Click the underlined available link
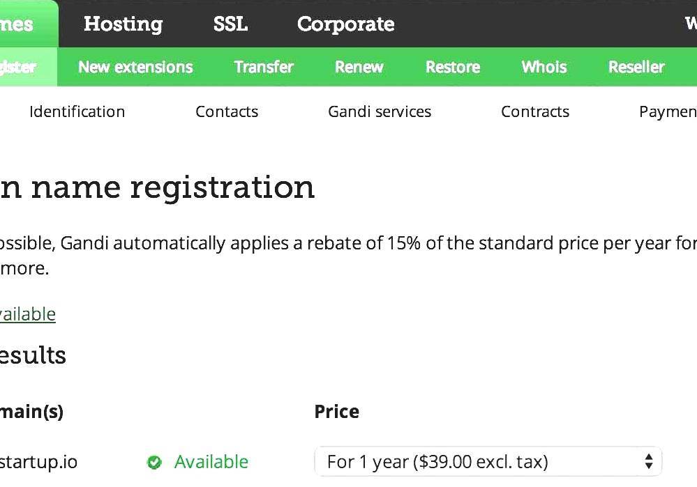This screenshot has height=487, width=697. (x=28, y=314)
